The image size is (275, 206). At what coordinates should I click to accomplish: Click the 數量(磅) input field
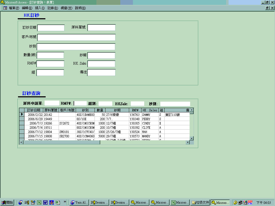(50, 55)
